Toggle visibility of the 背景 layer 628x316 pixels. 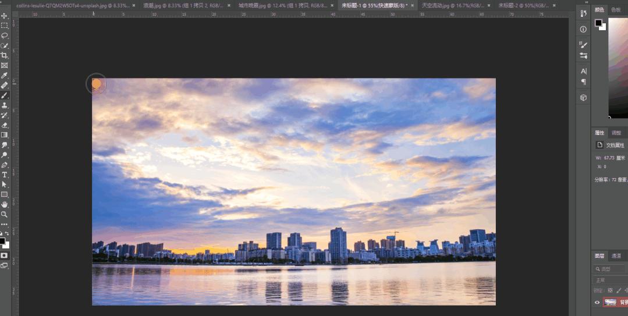[597, 302]
